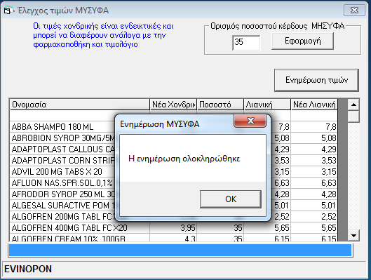Close the Έλεγχος τιμών ΜΥΣΥΦΑ window

point(354,11)
